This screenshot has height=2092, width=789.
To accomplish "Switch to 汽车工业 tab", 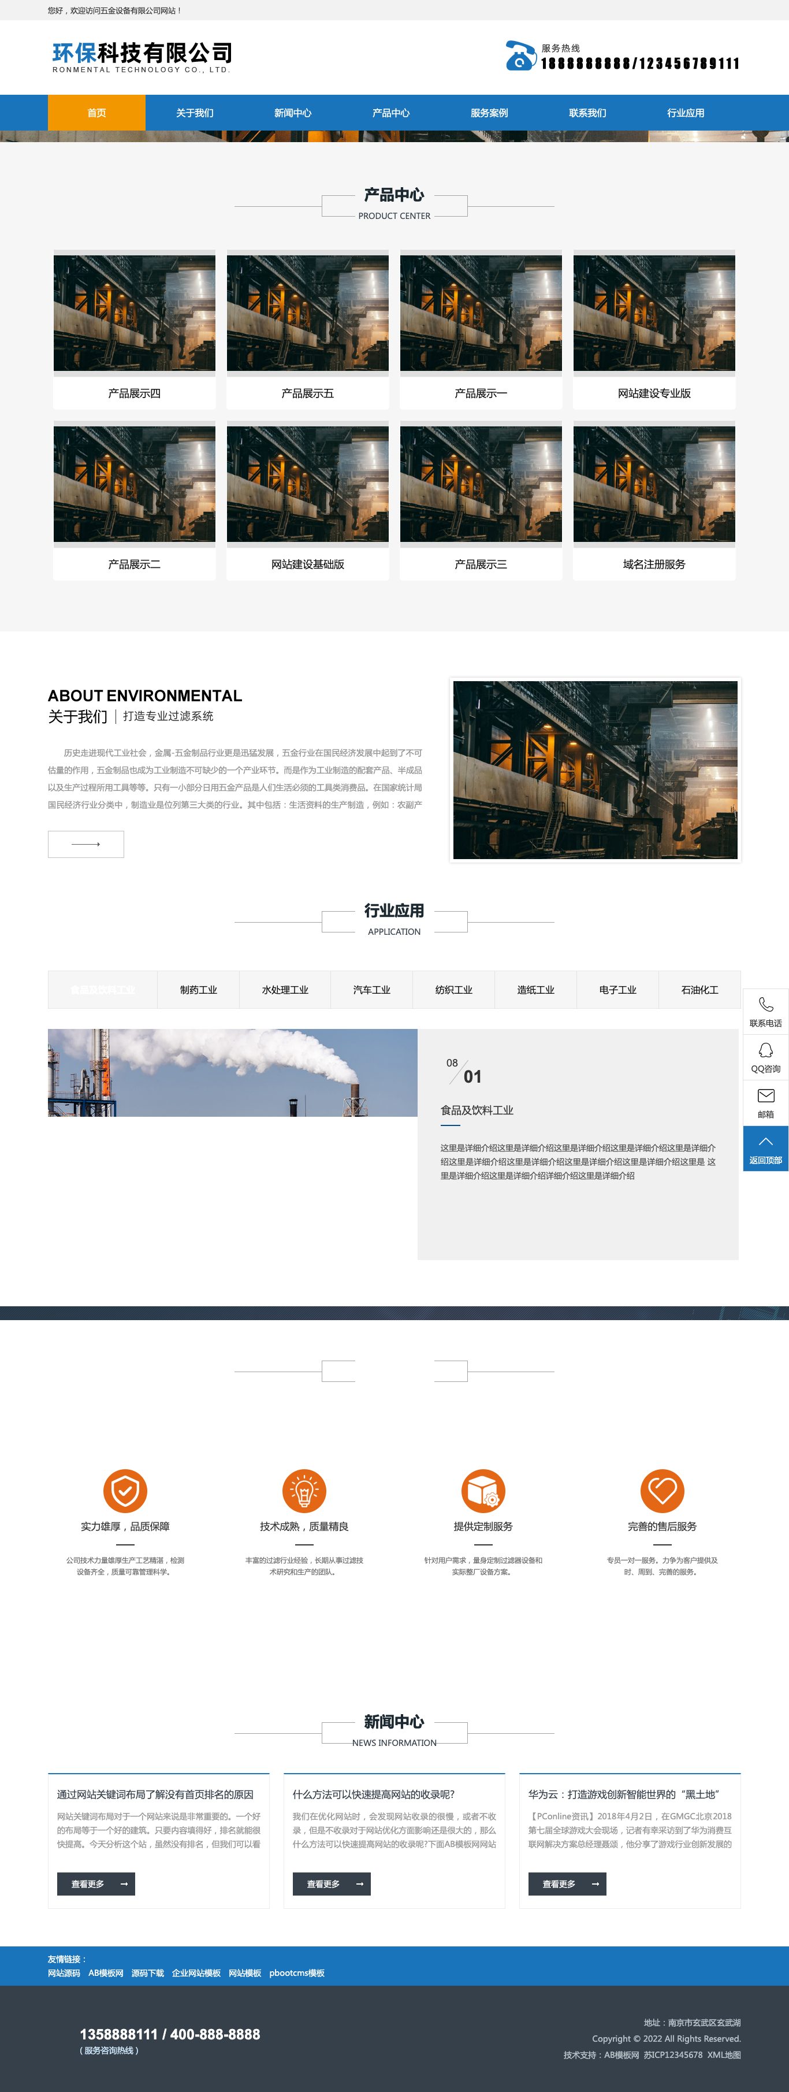I will pos(372,990).
